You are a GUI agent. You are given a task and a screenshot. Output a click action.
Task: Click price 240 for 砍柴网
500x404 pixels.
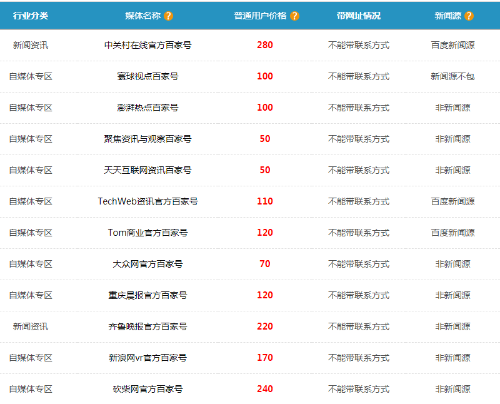click(x=265, y=389)
